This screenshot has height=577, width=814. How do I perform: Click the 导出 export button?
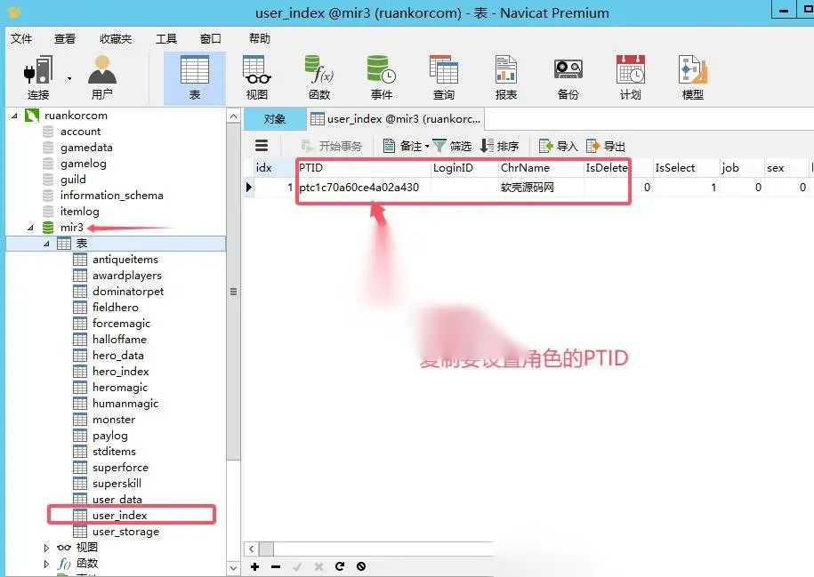coord(605,147)
